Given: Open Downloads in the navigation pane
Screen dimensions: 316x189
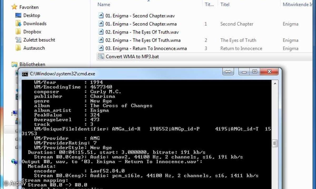Looking at the screenshot, I should pos(35,23).
